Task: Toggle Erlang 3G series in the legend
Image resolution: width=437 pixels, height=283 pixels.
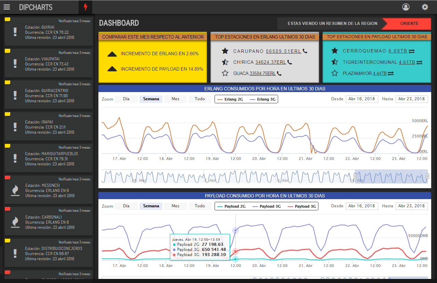Action: [262, 99]
